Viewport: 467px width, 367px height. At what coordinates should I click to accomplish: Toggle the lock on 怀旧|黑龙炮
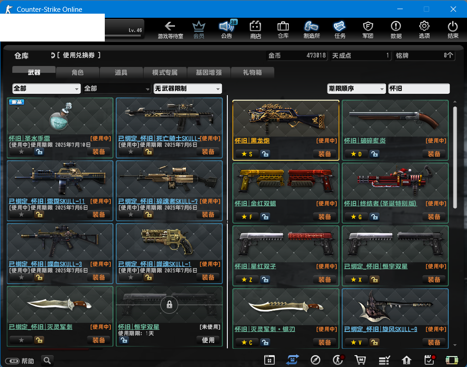click(x=265, y=154)
